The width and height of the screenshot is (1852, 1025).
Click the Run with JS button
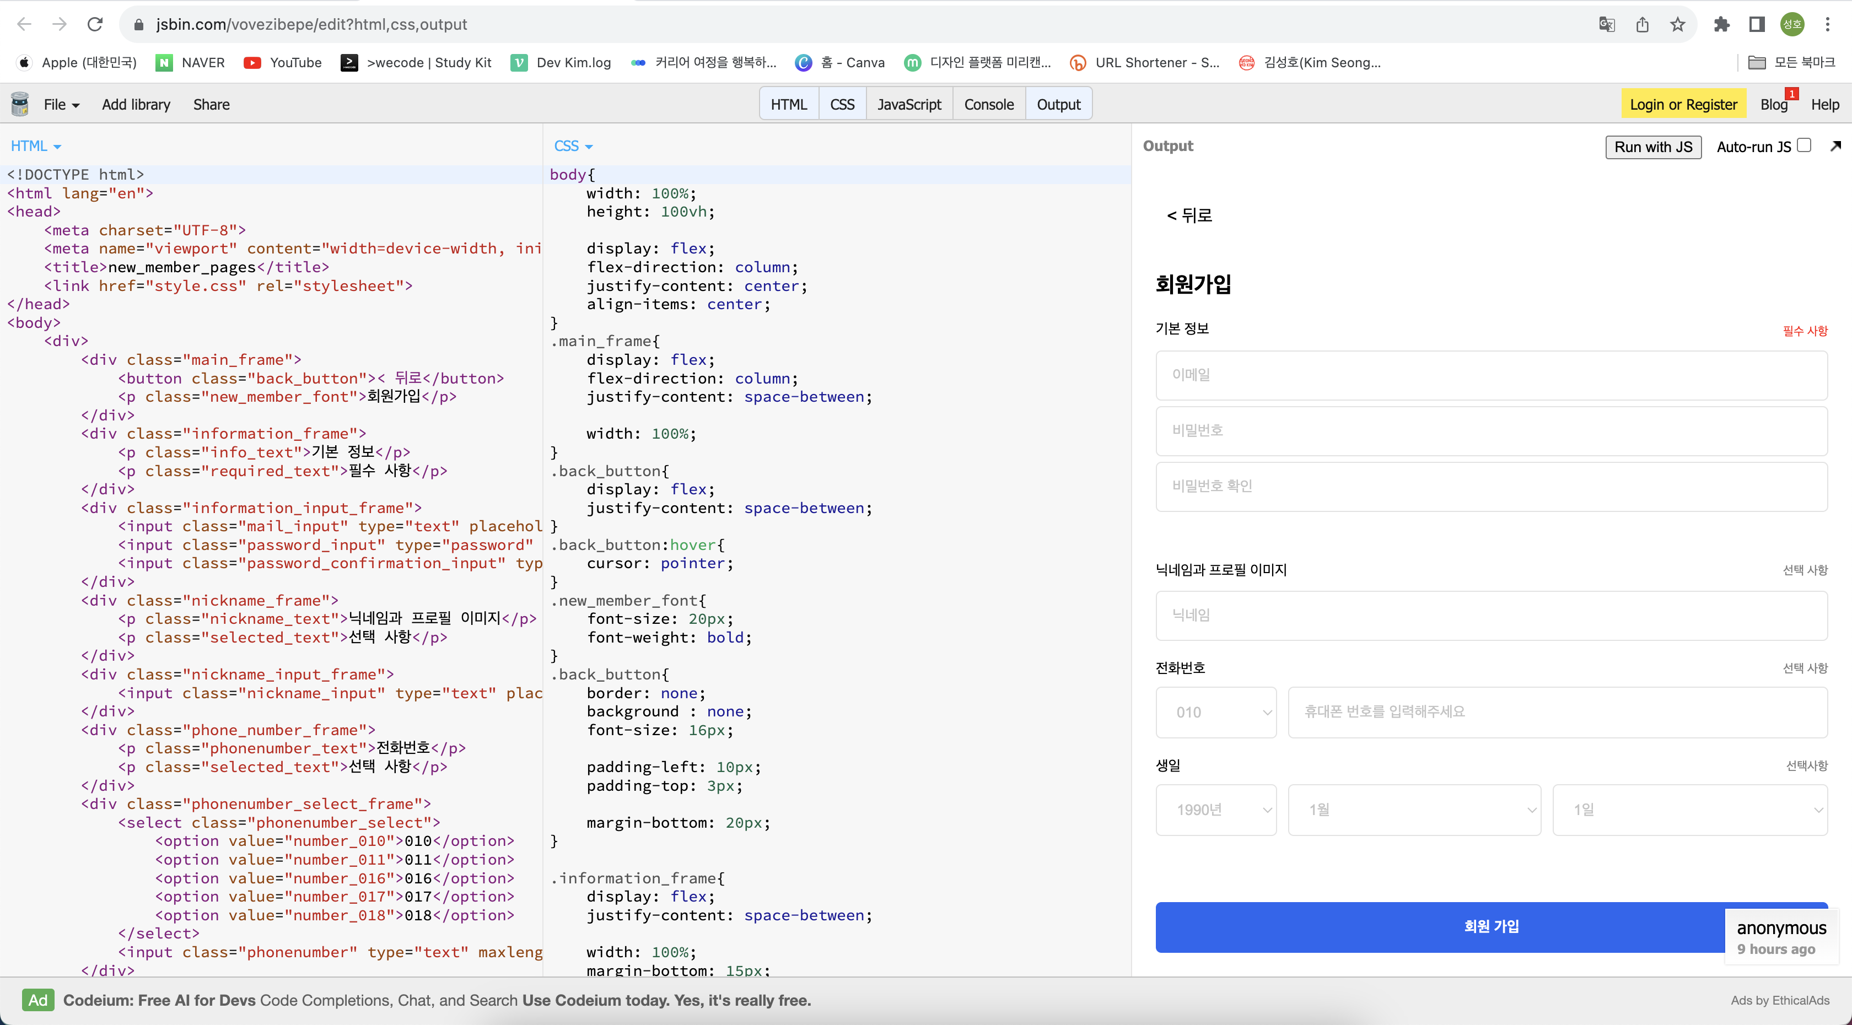(1653, 147)
